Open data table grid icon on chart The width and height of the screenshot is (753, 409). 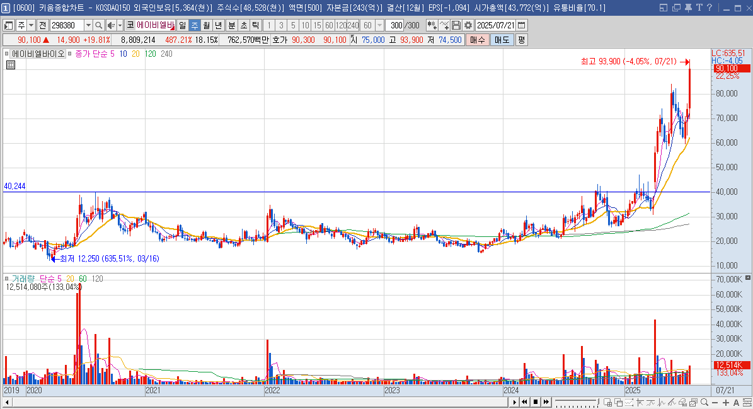(11, 65)
